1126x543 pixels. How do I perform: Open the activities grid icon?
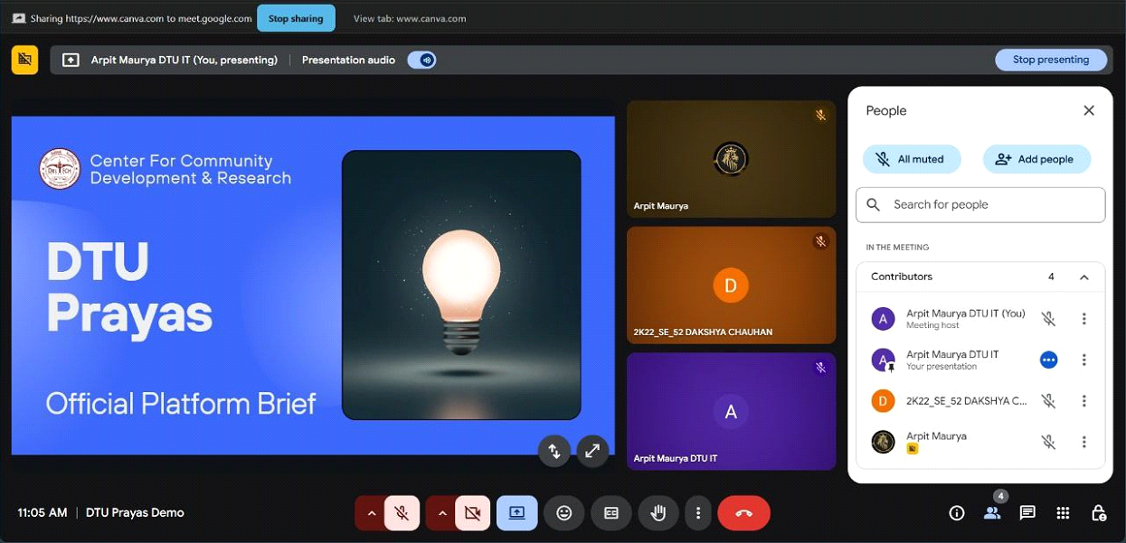(1063, 513)
